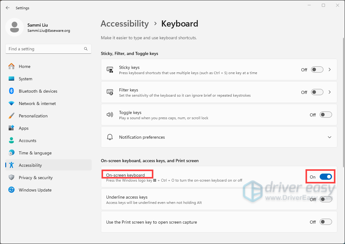This screenshot has height=244, width=345.
Task: Click the Personalization paintbrush icon
Action: tap(11, 116)
